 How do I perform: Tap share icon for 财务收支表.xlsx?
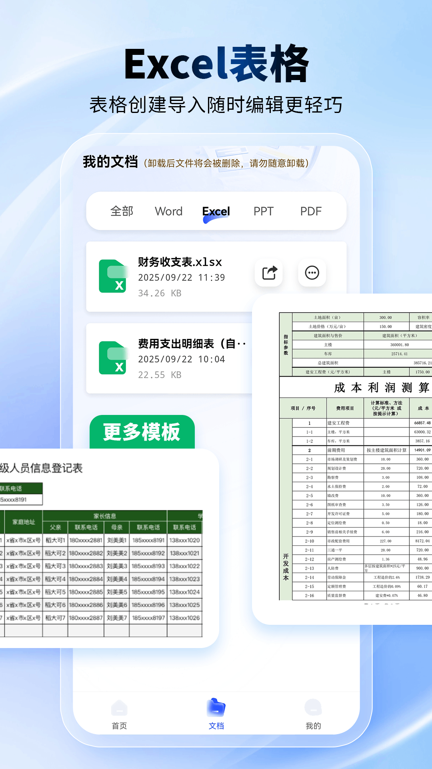click(x=269, y=273)
